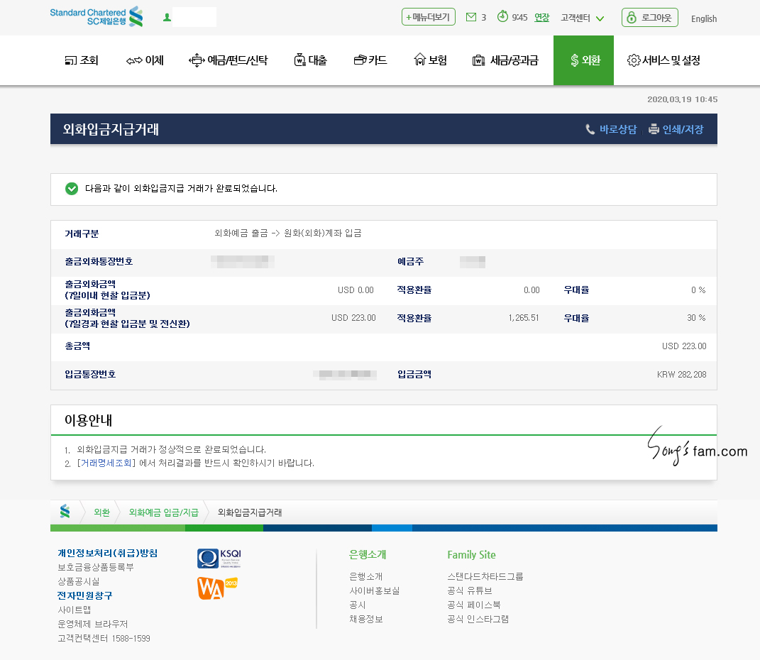Open 공식 페이스북 link
Screen dimensions: 760x660
(474, 605)
